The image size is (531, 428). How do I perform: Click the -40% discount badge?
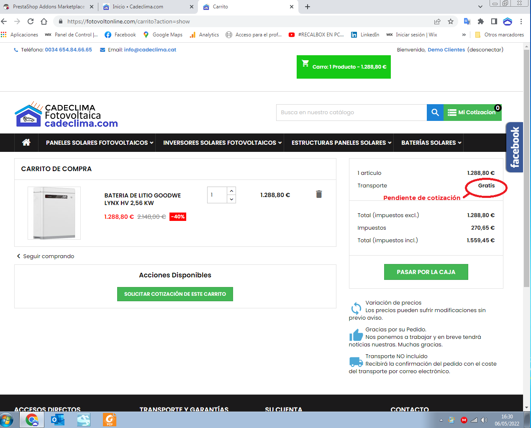[178, 217]
